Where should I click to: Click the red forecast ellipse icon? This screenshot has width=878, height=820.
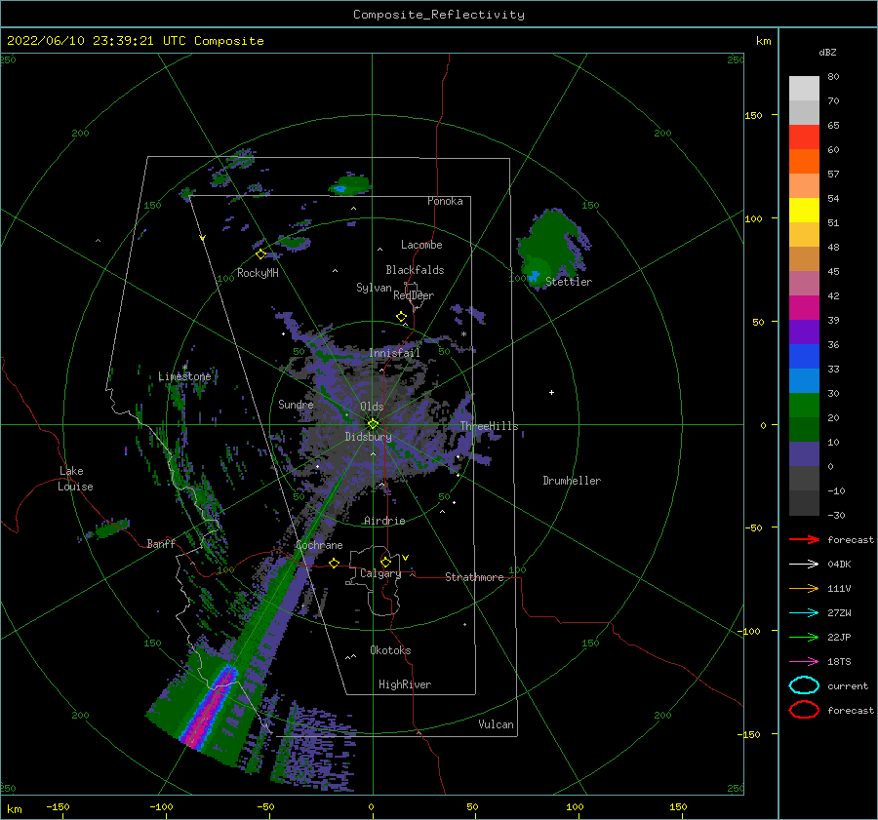pyautogui.click(x=804, y=710)
